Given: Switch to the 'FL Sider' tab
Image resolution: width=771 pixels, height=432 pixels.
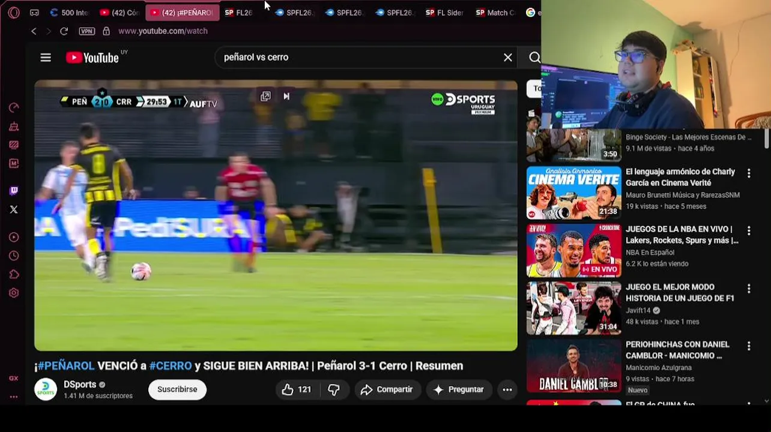Looking at the screenshot, I should point(444,13).
